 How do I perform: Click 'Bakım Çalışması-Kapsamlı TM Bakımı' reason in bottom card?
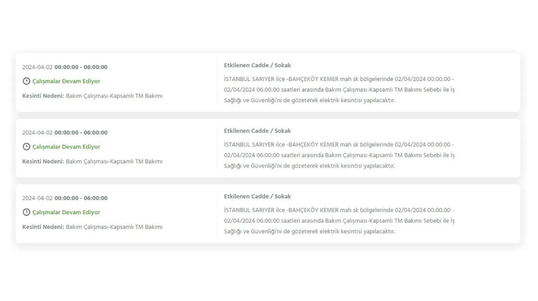pos(114,227)
